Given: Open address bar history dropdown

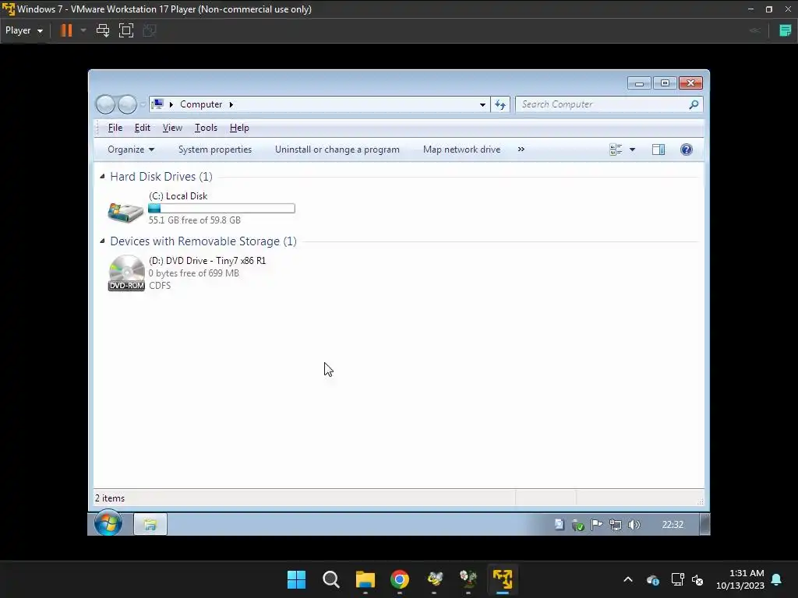Looking at the screenshot, I should point(482,105).
